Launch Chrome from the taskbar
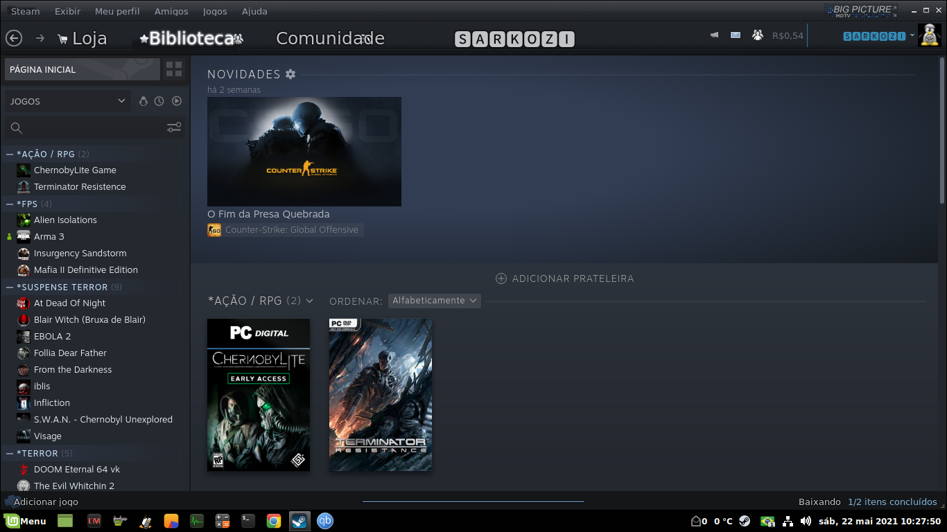Image resolution: width=947 pixels, height=532 pixels. coord(274,521)
